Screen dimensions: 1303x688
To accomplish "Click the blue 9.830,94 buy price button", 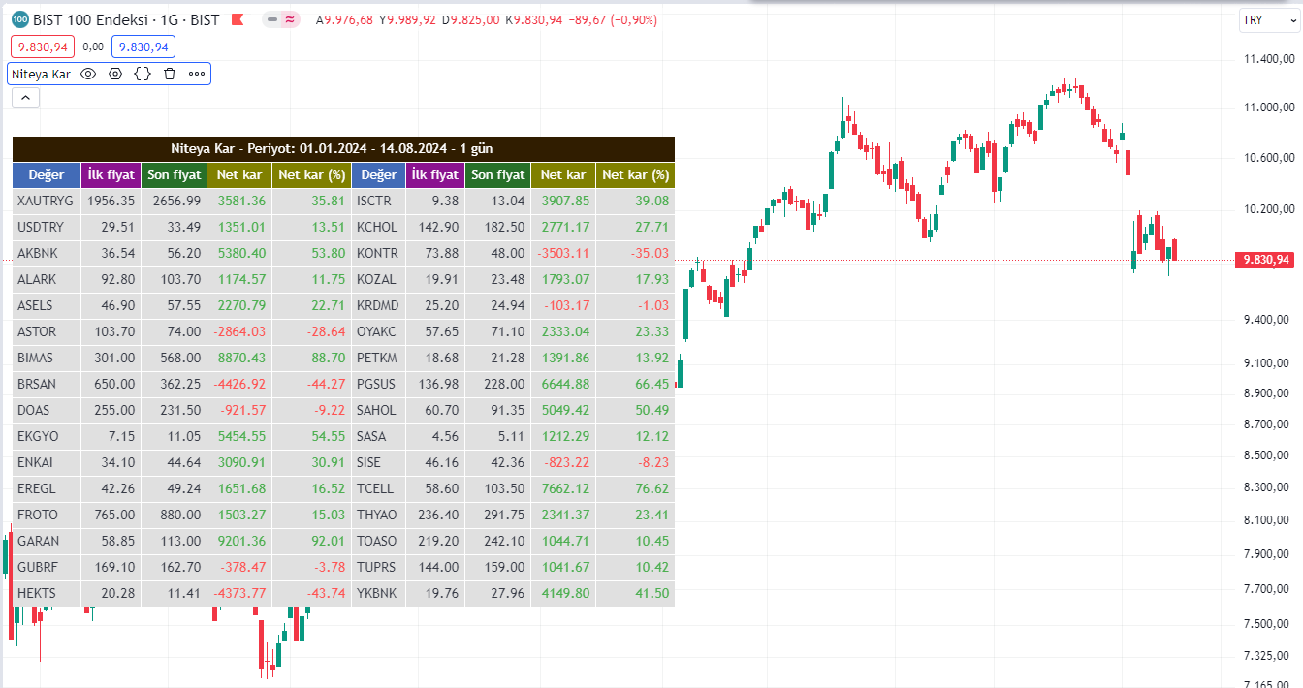I will point(143,46).
